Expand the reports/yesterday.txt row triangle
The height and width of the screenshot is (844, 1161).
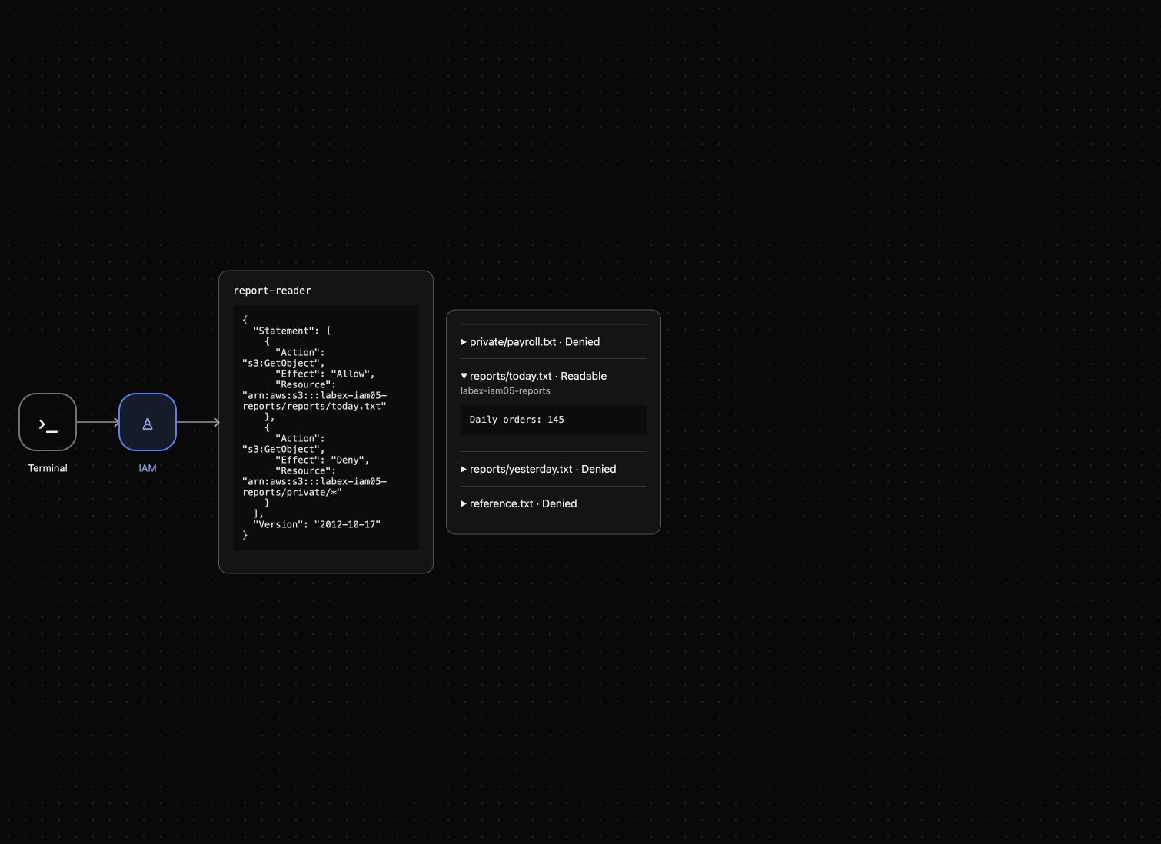tap(464, 469)
